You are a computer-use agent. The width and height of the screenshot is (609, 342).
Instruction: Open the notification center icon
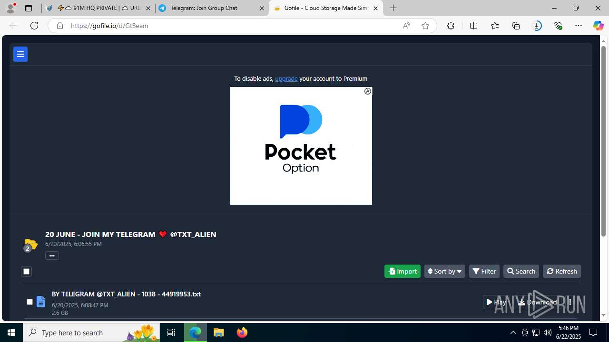pyautogui.click(x=593, y=332)
